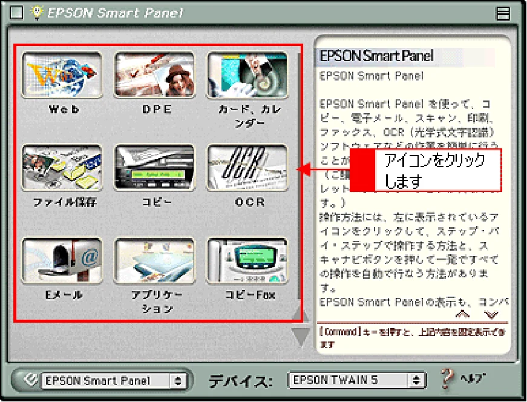Click the Command key hint text

tap(413, 338)
